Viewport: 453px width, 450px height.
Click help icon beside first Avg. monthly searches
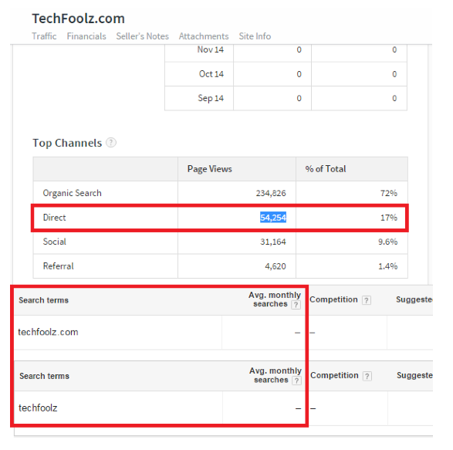coord(296,305)
